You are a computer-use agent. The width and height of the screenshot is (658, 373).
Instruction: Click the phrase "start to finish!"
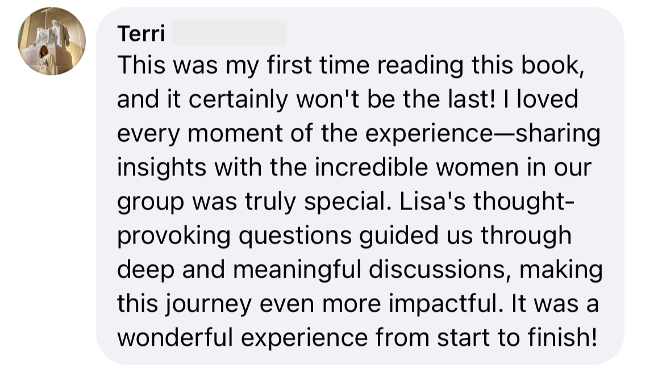click(515, 338)
